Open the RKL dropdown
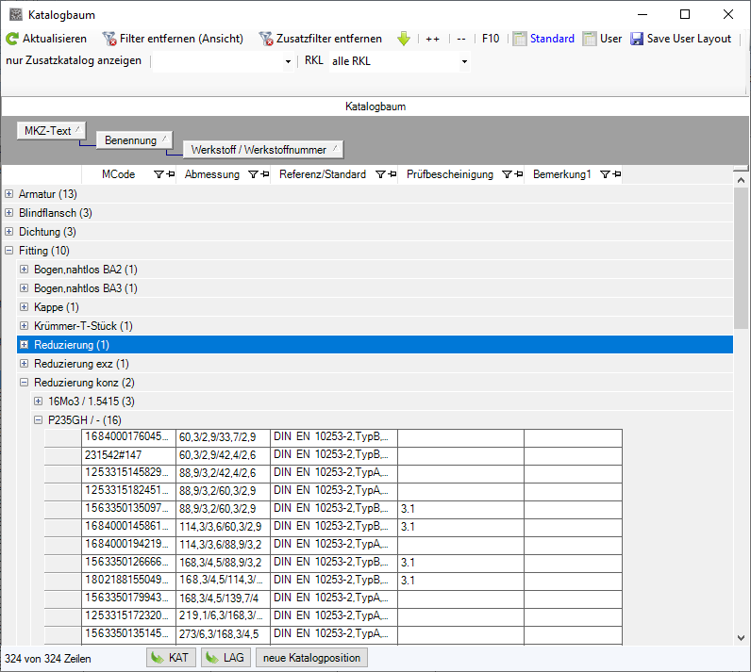 [x=464, y=62]
